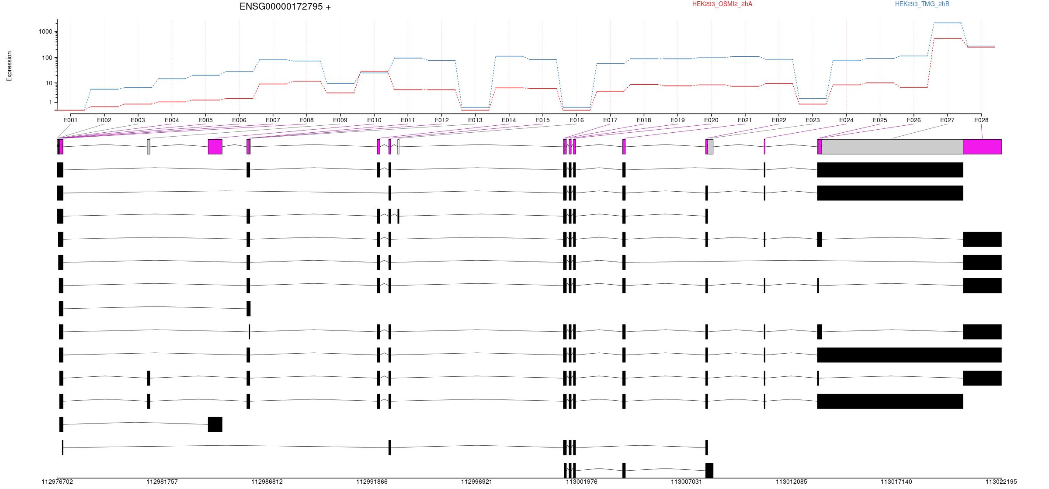Click the E019 label on x-axis

pyautogui.click(x=677, y=120)
